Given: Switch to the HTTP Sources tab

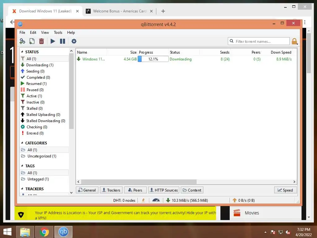Looking at the screenshot, I should [164, 190].
